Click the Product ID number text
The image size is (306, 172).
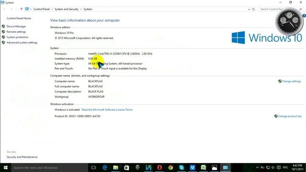click(77, 116)
